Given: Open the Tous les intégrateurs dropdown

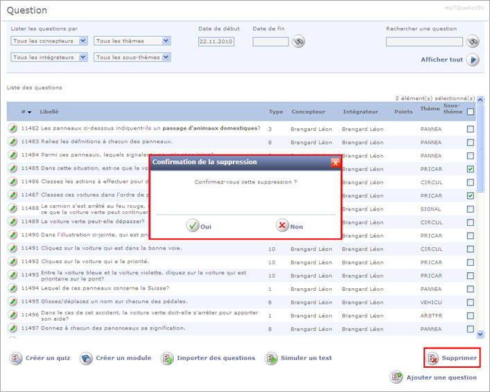Looking at the screenshot, I should click(49, 57).
